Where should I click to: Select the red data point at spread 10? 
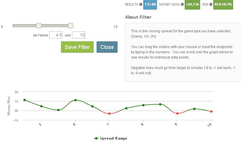[x=211, y=112]
